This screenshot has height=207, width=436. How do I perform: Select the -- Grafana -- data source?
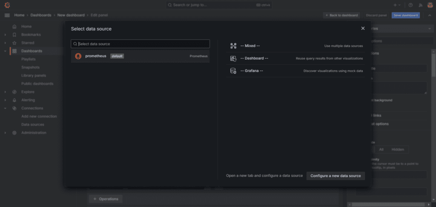coord(295,71)
